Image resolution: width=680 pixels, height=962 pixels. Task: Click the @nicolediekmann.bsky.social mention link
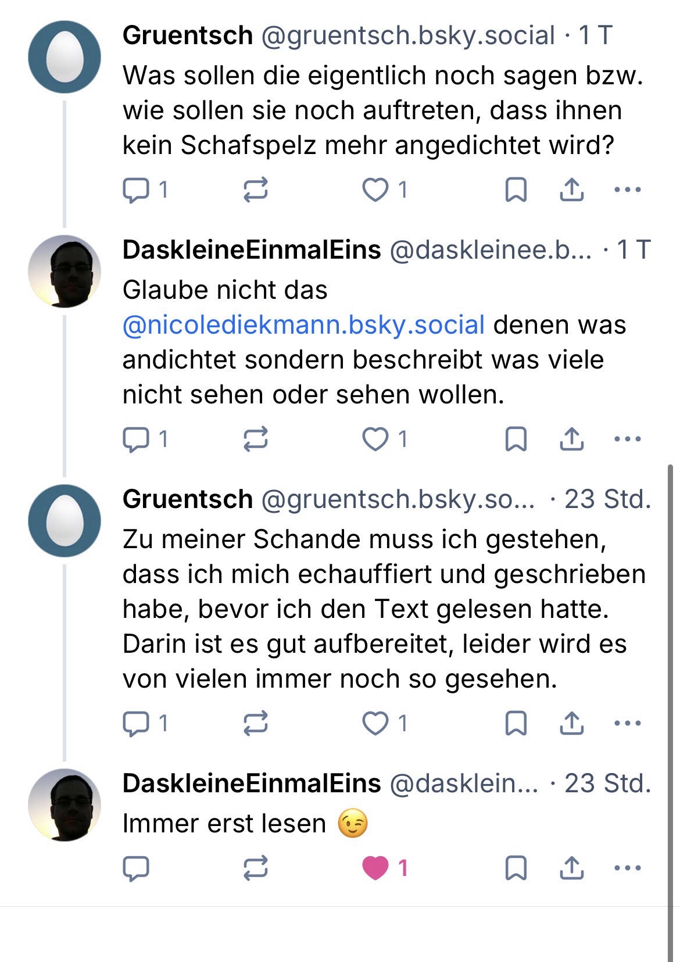pos(303,325)
